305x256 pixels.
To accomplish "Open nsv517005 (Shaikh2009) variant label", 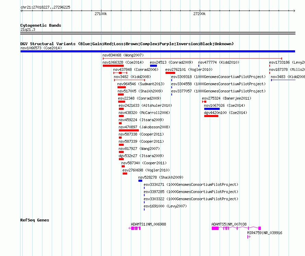I will click(140, 91).
